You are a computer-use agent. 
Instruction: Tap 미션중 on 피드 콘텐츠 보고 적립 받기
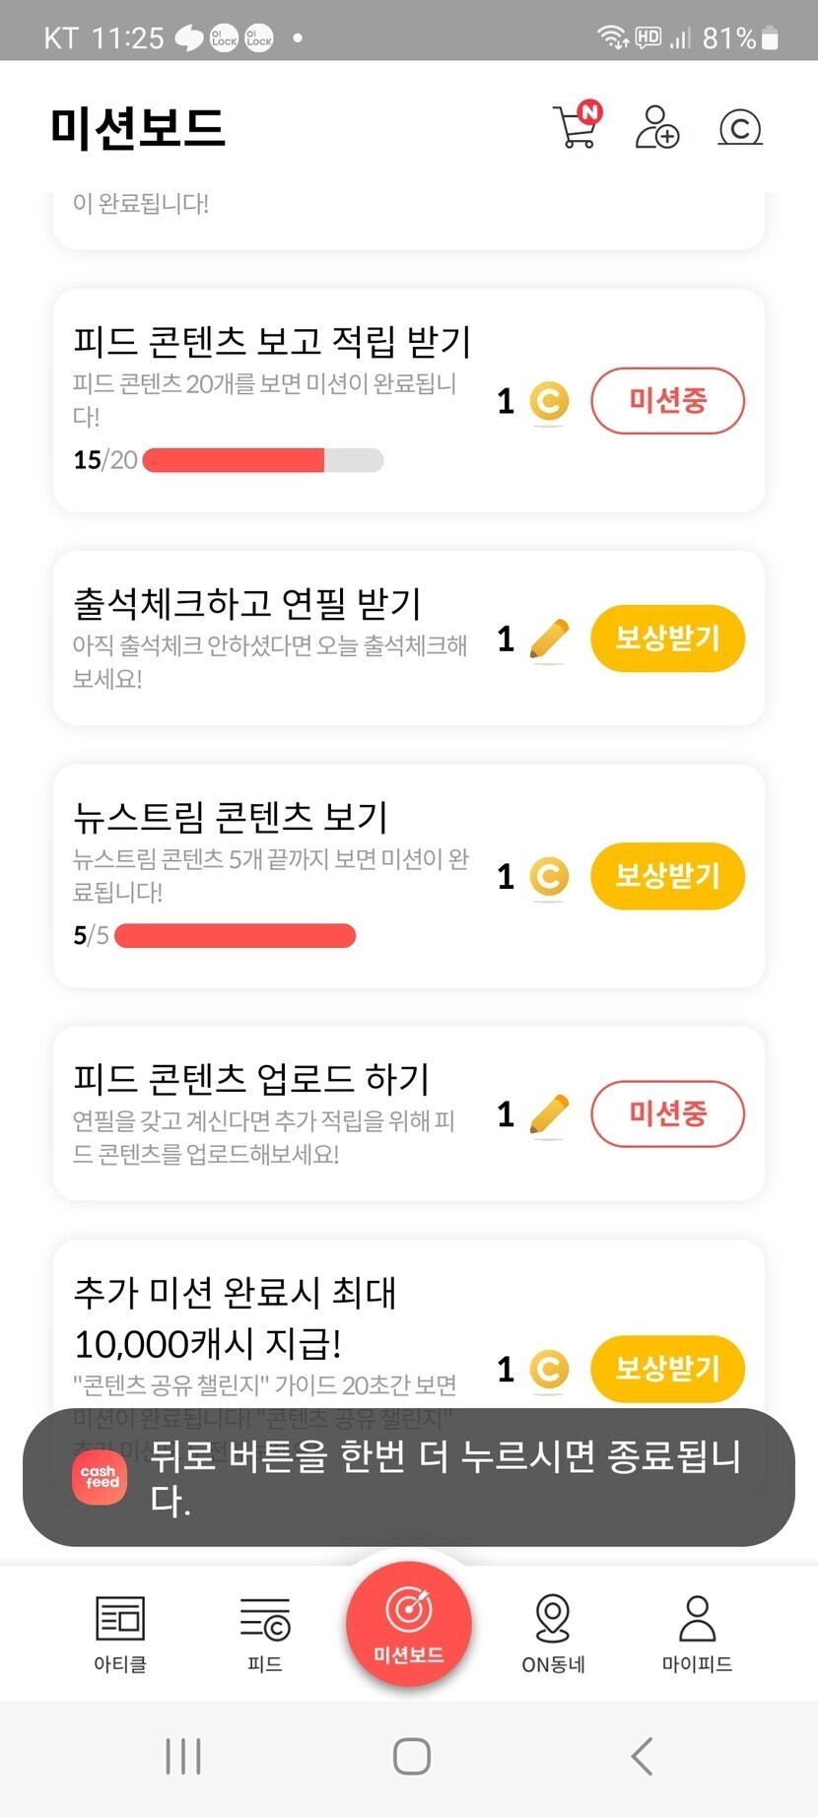point(667,401)
